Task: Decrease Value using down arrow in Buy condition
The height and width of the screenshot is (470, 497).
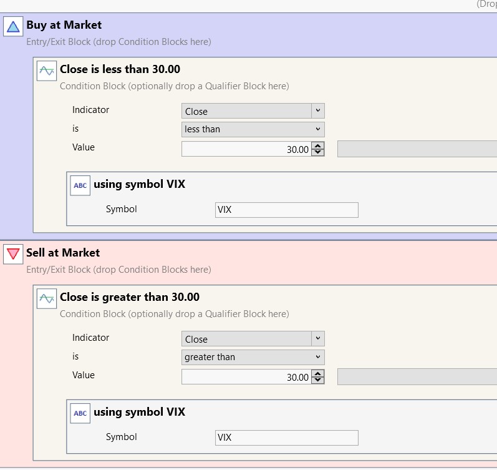Action: pyautogui.click(x=318, y=152)
